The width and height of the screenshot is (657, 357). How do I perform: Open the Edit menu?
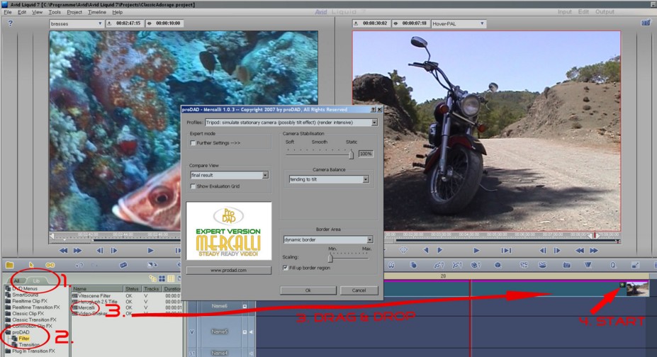click(22, 12)
